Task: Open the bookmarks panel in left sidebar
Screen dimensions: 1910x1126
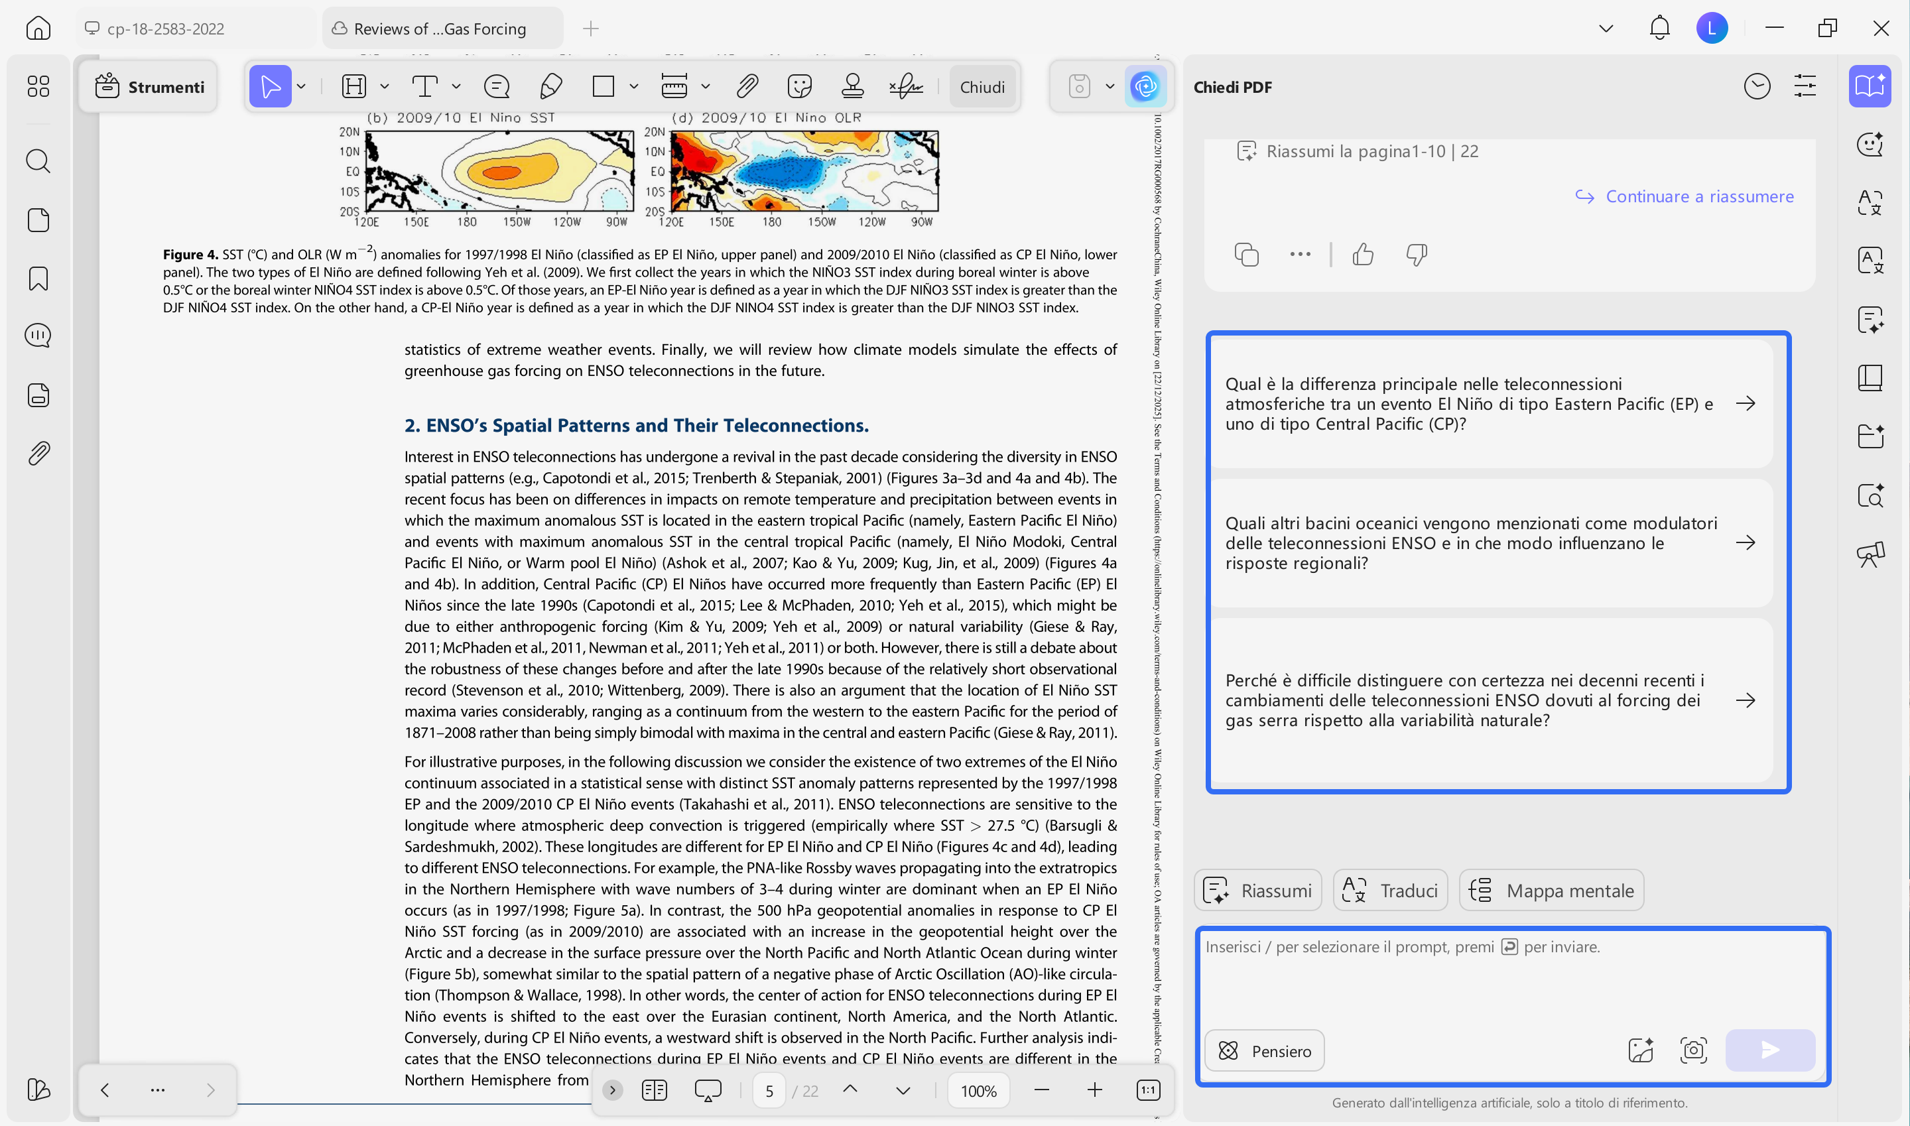Action: [x=38, y=279]
